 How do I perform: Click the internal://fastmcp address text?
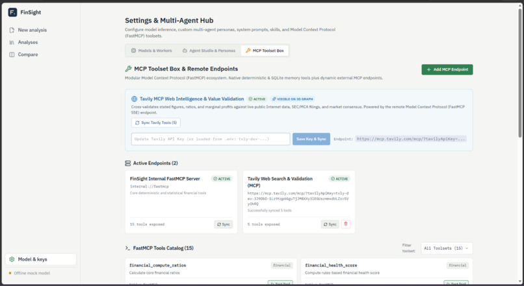pos(150,187)
